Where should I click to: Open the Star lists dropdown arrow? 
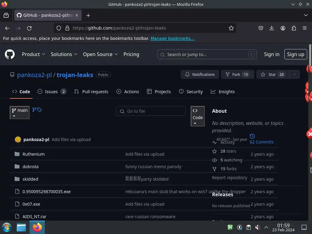coord(295,74)
